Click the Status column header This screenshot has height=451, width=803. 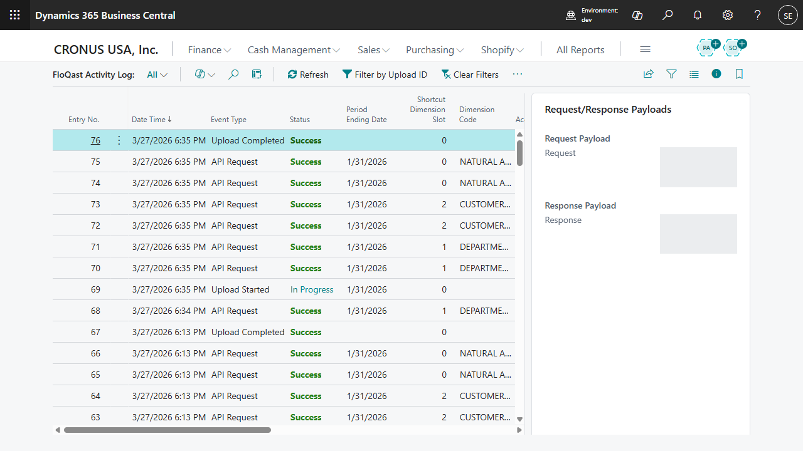coord(300,120)
